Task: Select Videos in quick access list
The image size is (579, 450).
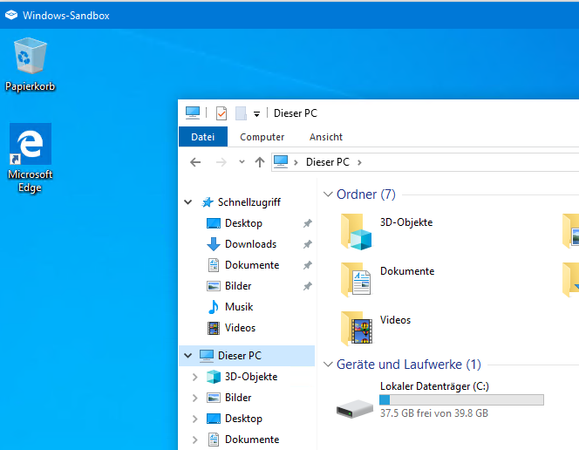Action: pyautogui.click(x=240, y=328)
